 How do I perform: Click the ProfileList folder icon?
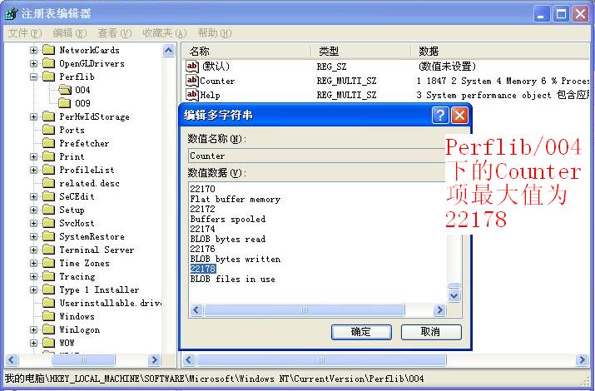coord(48,170)
